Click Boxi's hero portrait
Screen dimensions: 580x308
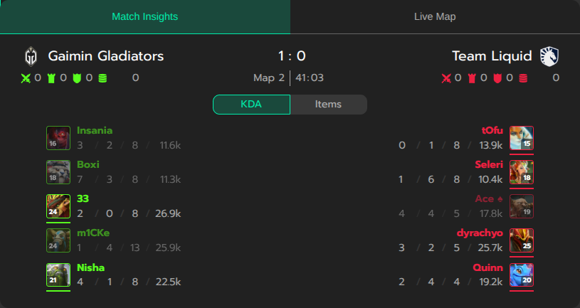coord(58,172)
